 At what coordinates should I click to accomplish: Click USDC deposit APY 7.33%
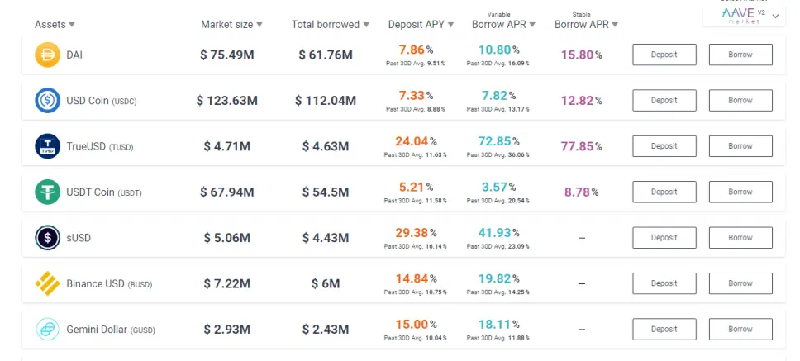click(416, 96)
